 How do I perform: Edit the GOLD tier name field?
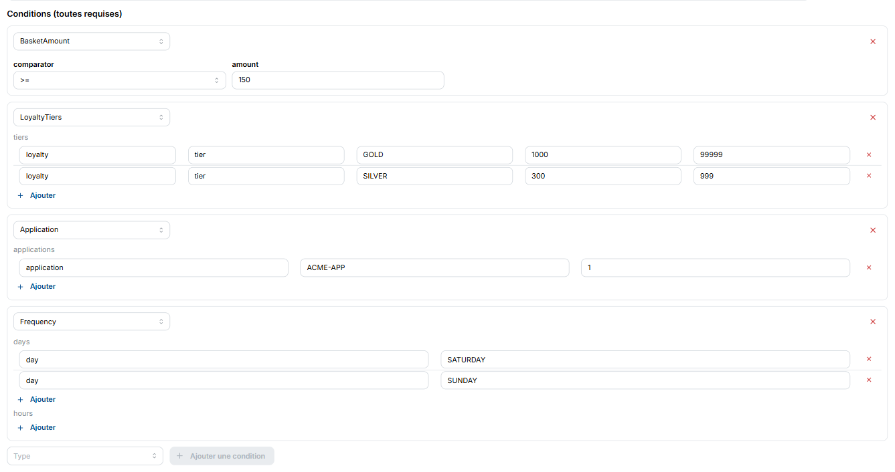[x=434, y=155]
